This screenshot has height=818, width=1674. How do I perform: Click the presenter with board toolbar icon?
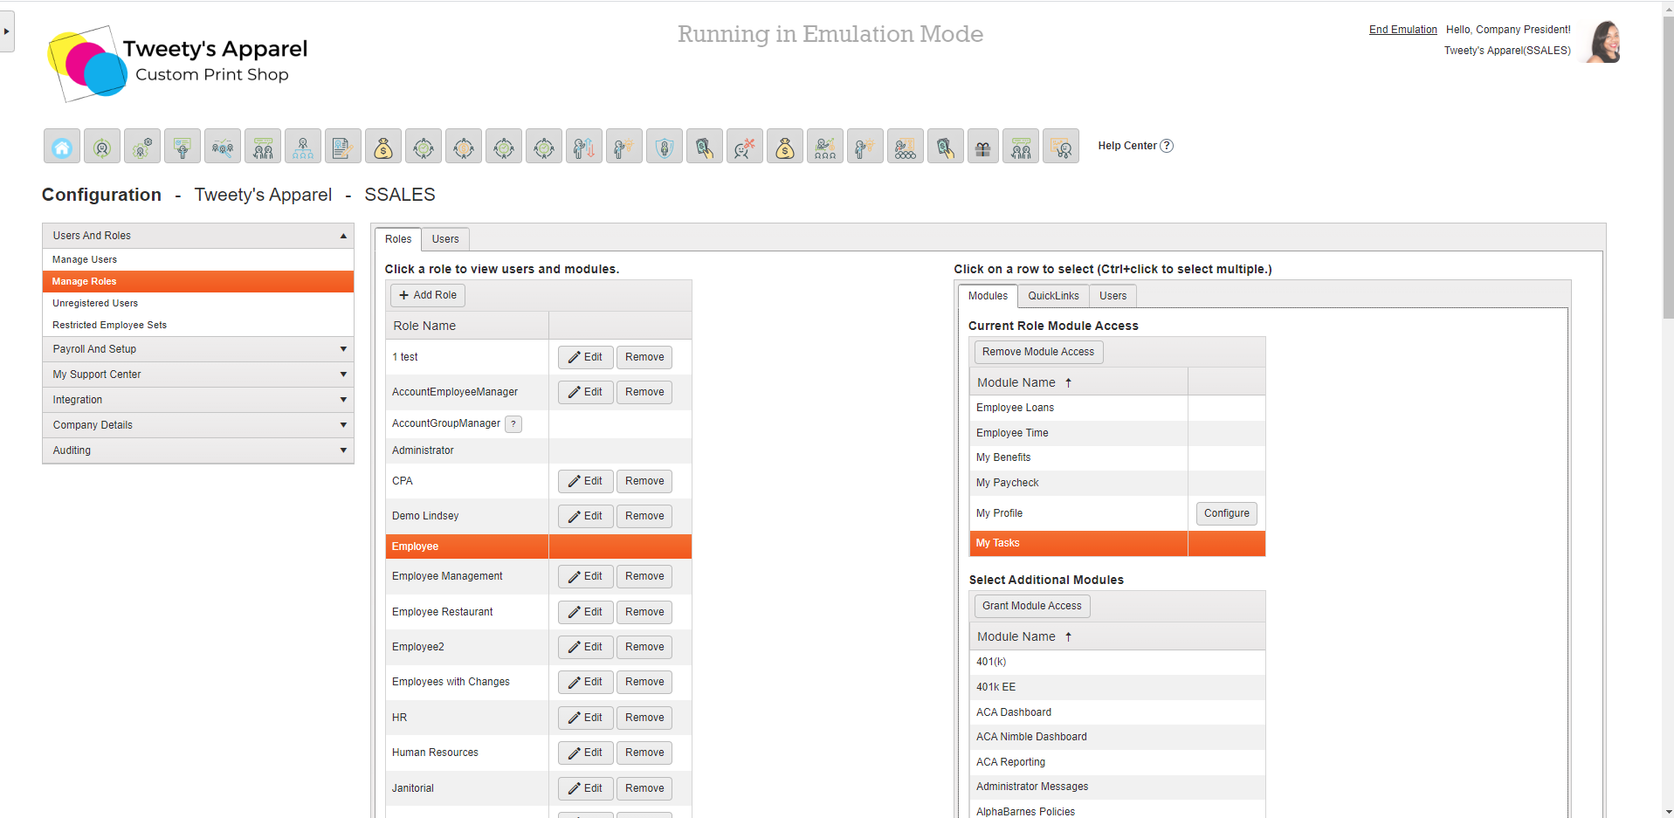tap(183, 147)
